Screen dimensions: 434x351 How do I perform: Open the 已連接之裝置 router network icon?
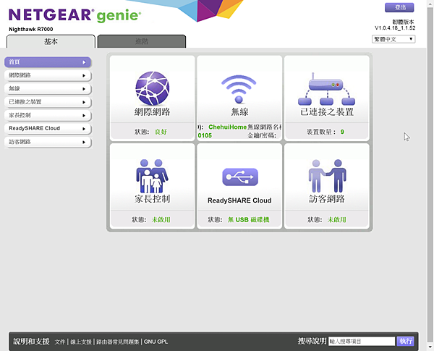pyautogui.click(x=327, y=88)
